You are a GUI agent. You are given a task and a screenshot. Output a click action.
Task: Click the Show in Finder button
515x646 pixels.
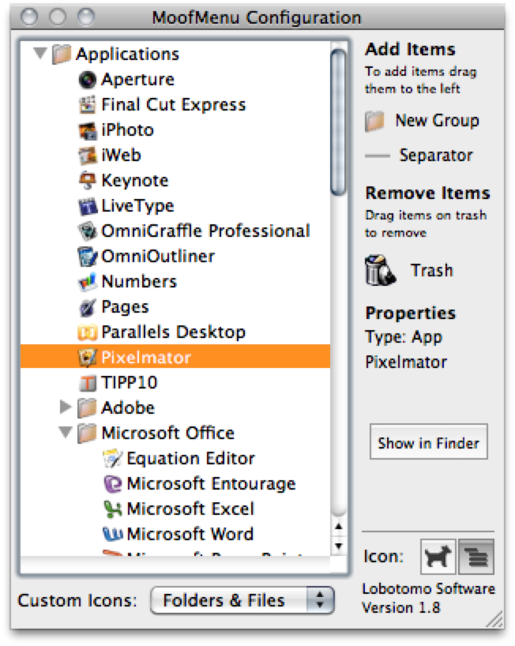tap(428, 443)
